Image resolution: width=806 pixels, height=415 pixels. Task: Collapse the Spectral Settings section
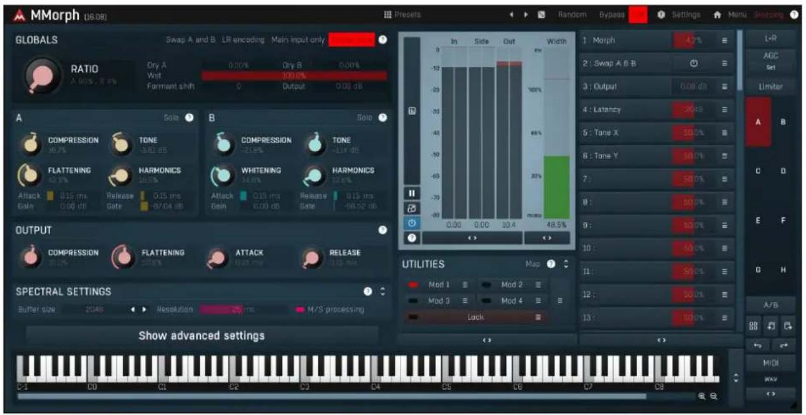[x=383, y=291]
